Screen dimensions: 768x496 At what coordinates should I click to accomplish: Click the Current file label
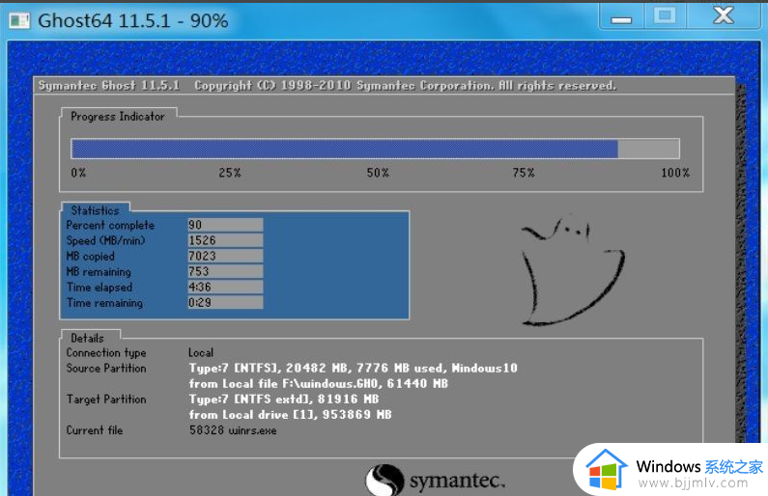pyautogui.click(x=95, y=430)
